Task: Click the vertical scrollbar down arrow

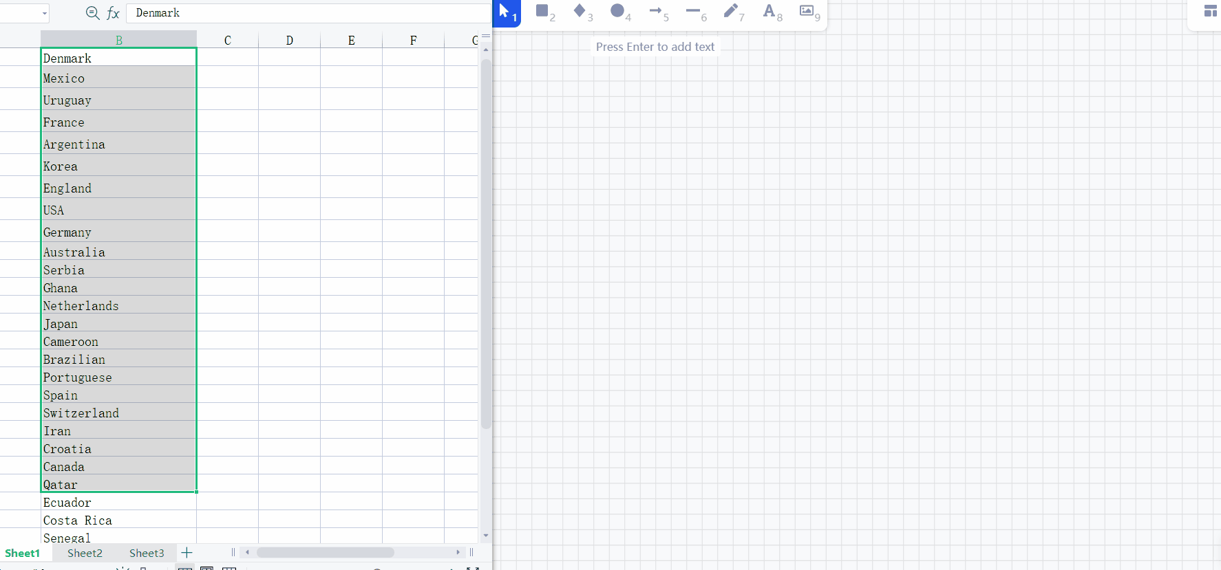Action: [x=486, y=536]
